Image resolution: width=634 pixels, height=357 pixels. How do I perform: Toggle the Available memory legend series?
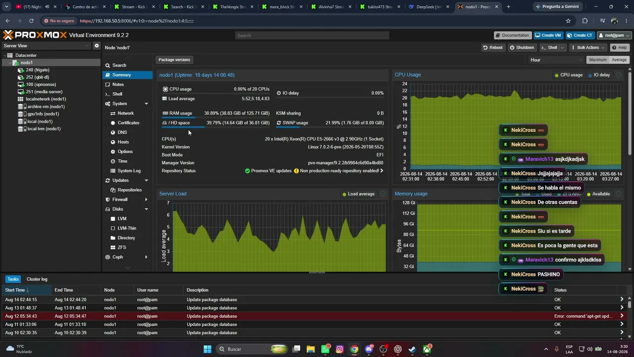(598, 194)
